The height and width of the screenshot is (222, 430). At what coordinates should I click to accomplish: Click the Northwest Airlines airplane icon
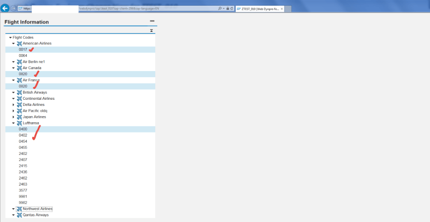click(19, 209)
